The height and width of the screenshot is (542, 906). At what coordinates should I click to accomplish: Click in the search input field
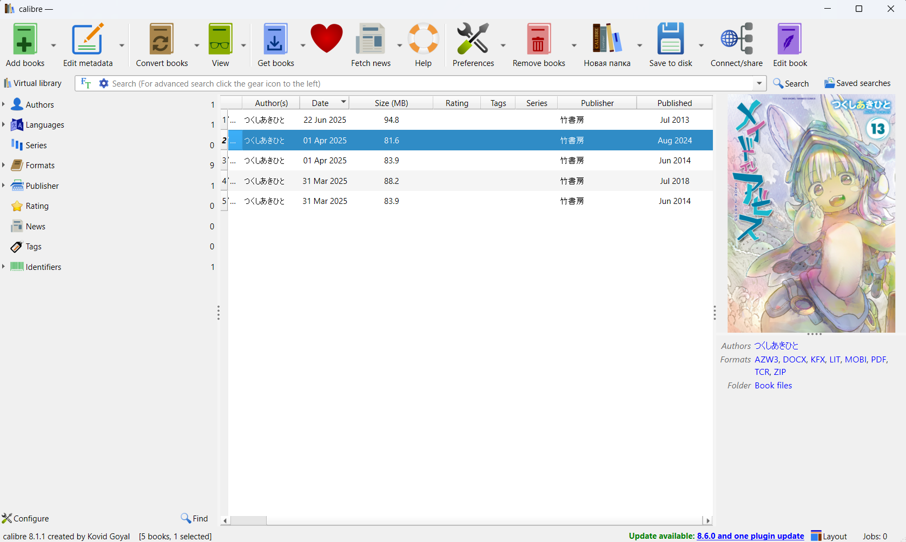[431, 83]
